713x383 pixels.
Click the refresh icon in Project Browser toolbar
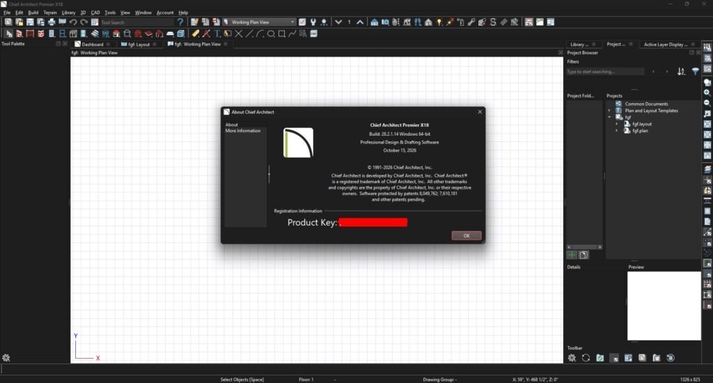pos(586,358)
